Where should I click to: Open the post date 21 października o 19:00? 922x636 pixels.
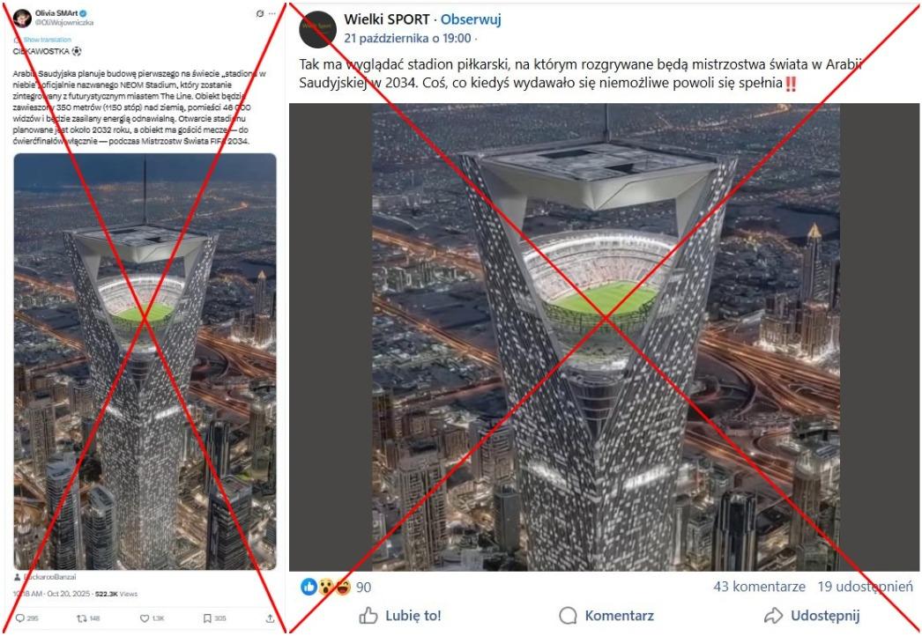[407, 38]
